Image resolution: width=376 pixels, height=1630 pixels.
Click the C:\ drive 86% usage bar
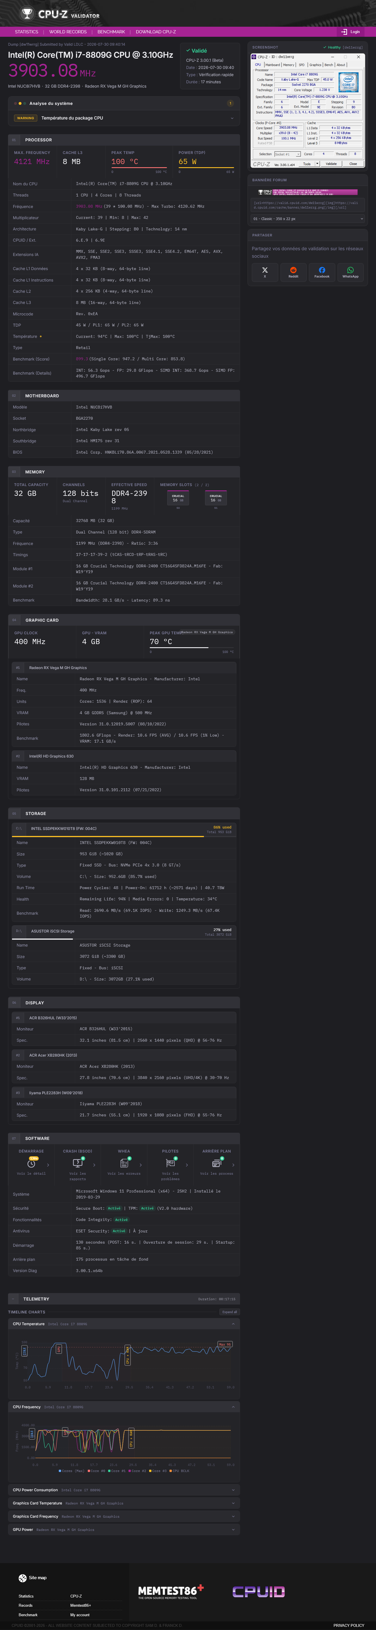click(x=124, y=837)
